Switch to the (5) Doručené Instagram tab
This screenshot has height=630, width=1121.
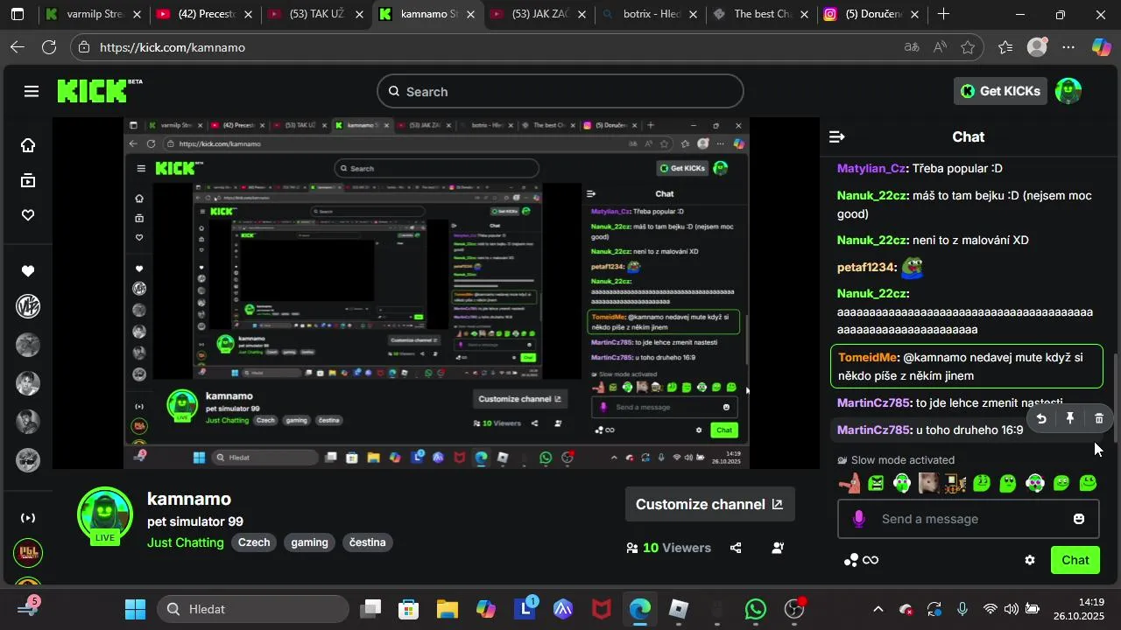click(x=872, y=15)
